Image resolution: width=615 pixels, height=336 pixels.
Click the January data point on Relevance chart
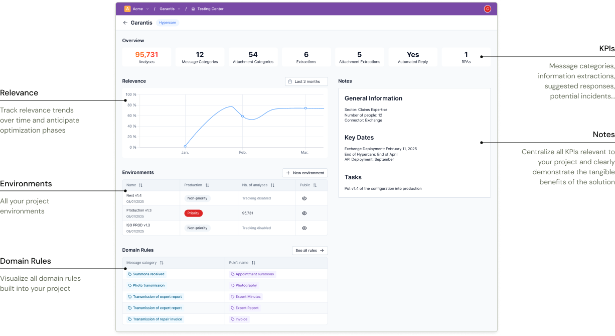pyautogui.click(x=185, y=146)
